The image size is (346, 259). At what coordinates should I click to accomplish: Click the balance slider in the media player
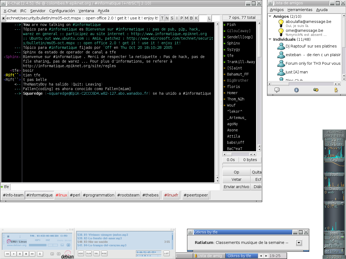[53, 245]
